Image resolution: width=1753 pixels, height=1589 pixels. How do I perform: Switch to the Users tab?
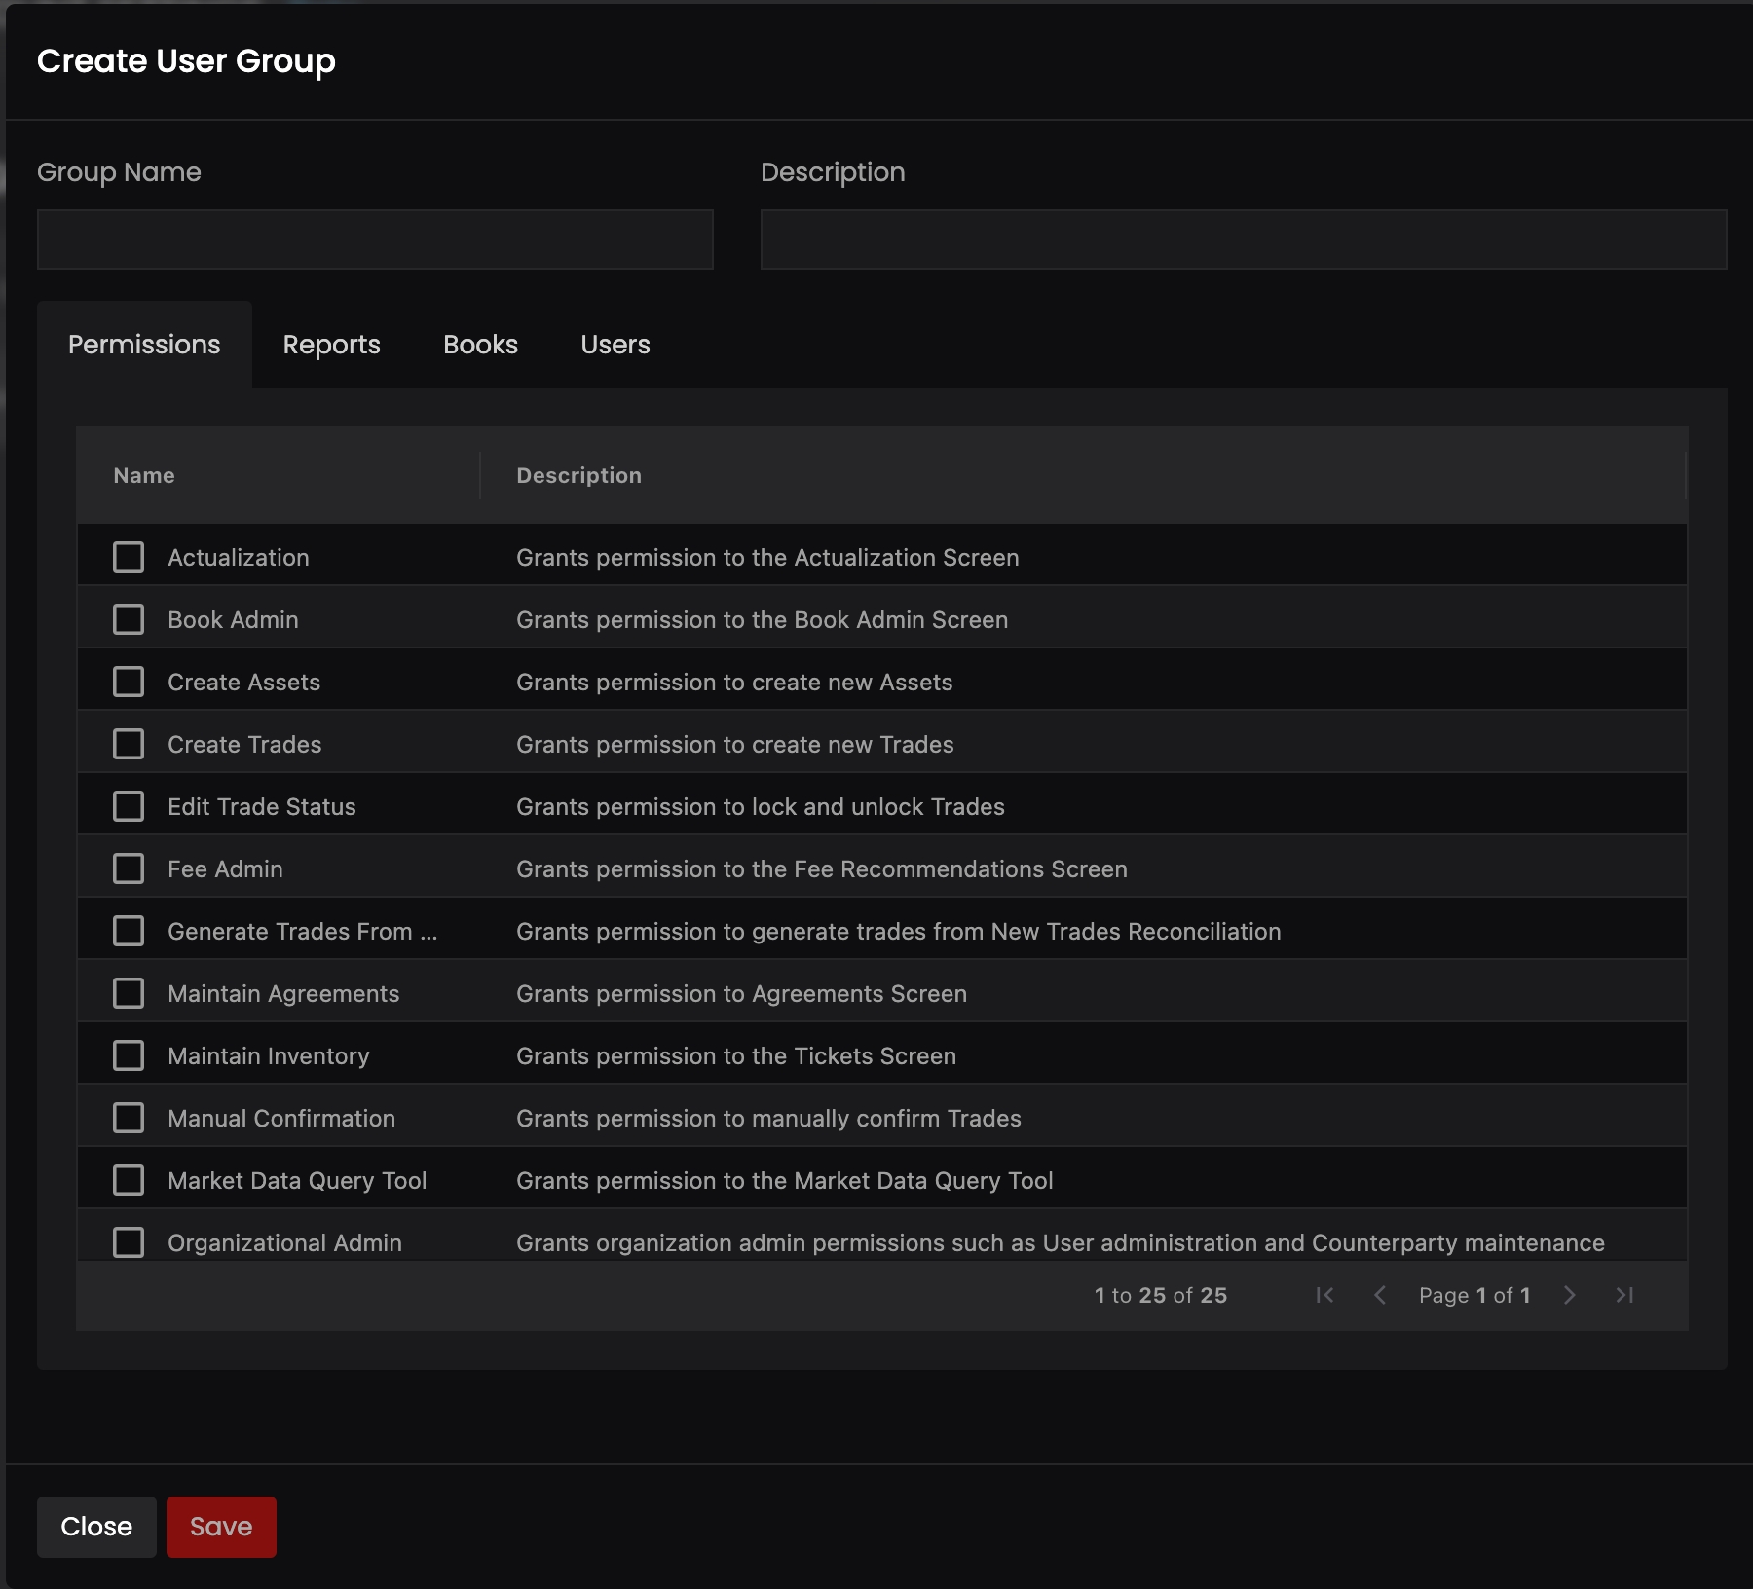click(x=615, y=345)
